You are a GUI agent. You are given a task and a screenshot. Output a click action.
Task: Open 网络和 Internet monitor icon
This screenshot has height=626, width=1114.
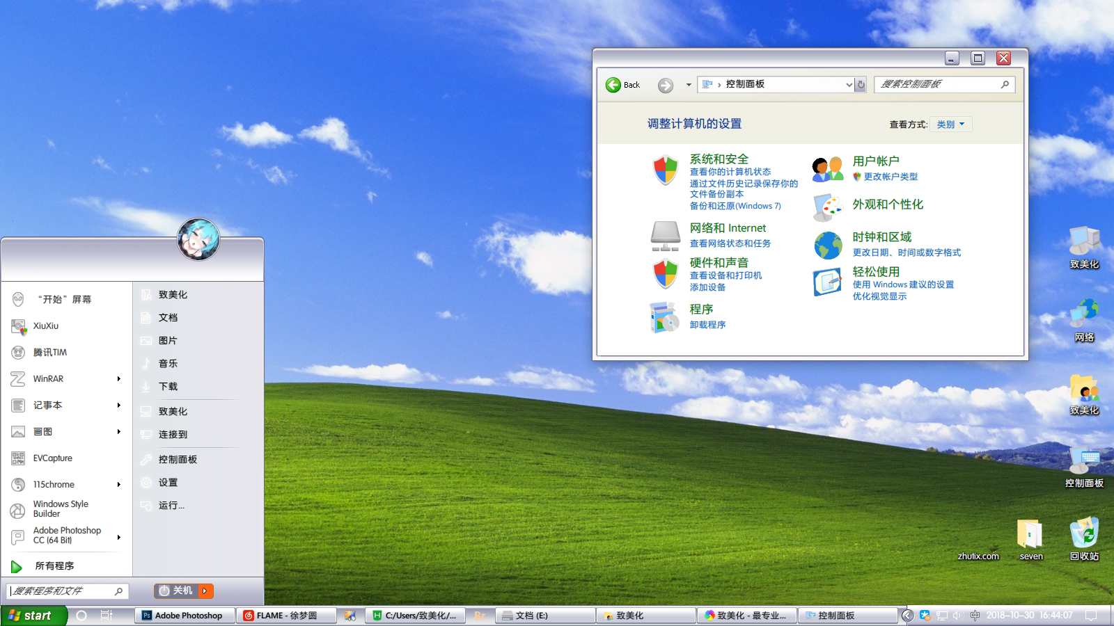666,236
